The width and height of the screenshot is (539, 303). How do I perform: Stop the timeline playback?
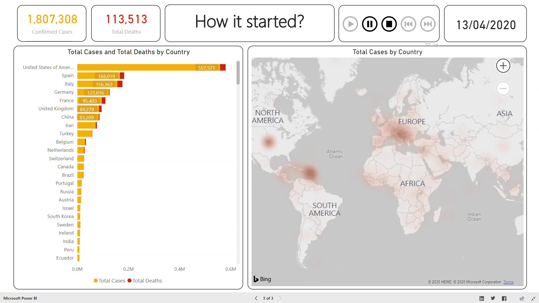click(389, 24)
